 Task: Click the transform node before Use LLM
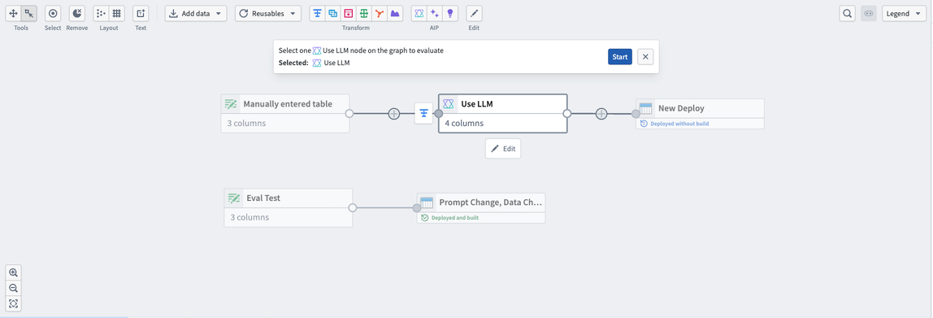coord(423,113)
